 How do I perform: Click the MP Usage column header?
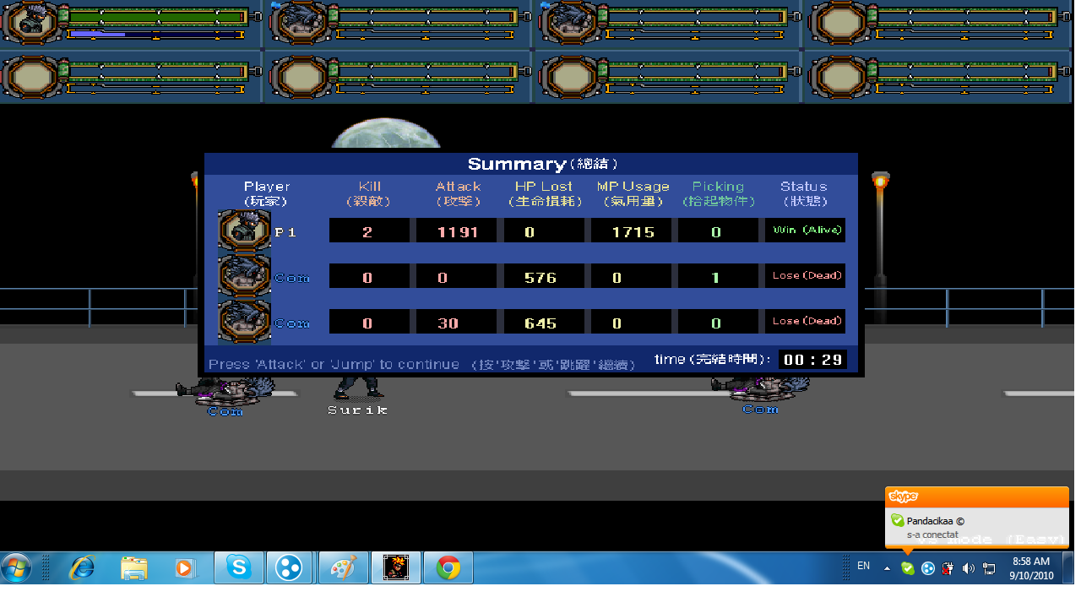pos(633,193)
